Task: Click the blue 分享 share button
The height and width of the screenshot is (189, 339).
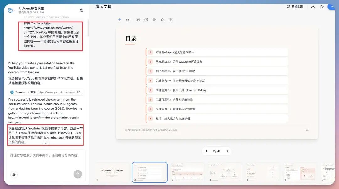Action: [333, 7]
